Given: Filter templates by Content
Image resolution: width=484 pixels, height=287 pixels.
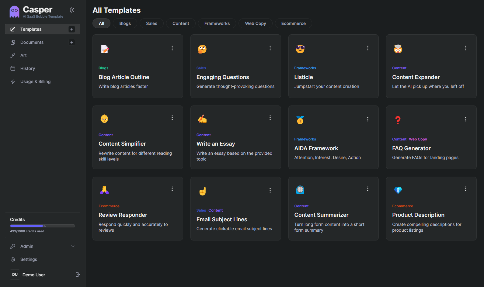Looking at the screenshot, I should coord(181,23).
